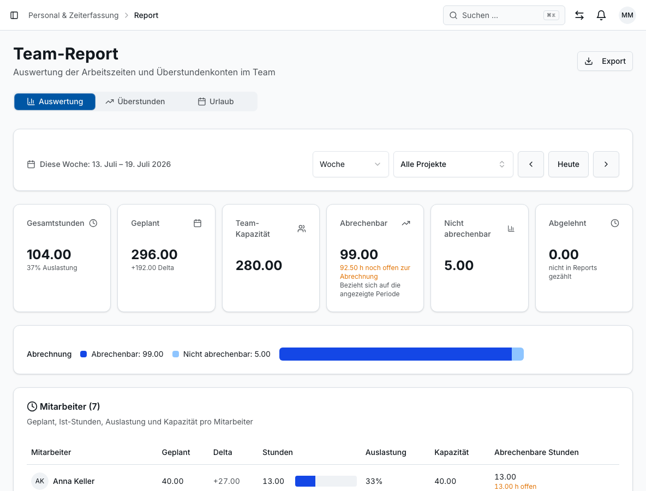Go to the previous week
This screenshot has height=491, width=646.
531,164
